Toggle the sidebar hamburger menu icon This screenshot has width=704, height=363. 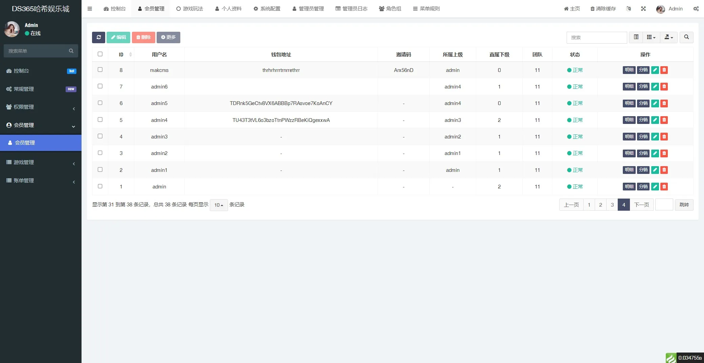coord(90,9)
